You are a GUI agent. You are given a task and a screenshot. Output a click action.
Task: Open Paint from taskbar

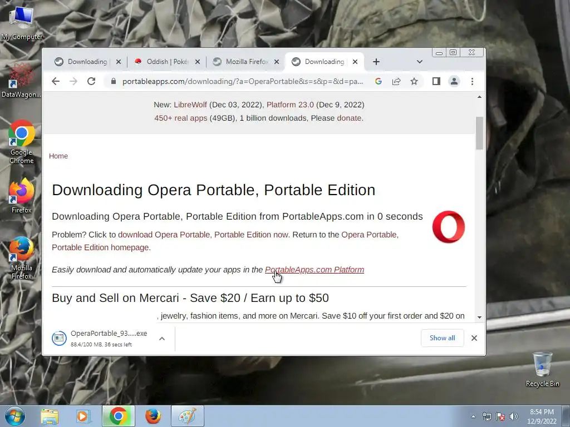(188, 416)
